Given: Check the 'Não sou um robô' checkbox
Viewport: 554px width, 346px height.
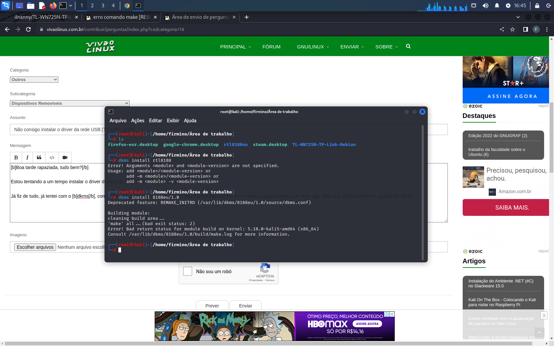Looking at the screenshot, I should pos(188,271).
